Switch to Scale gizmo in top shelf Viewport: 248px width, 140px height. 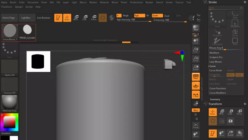(x=85, y=18)
